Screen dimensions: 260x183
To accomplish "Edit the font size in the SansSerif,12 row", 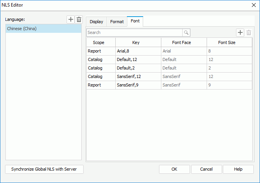I will click(x=229, y=76).
